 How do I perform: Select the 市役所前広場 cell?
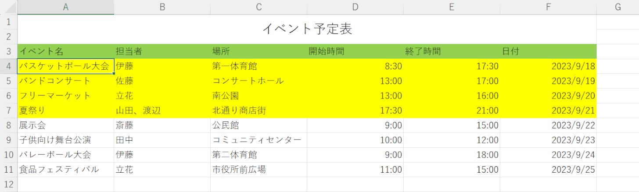258,170
